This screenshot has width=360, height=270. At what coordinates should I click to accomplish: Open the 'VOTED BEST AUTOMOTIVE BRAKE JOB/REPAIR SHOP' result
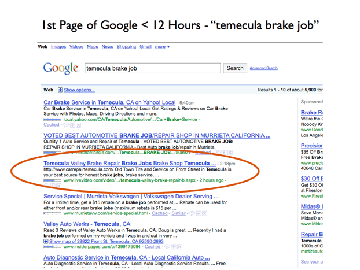pyautogui.click(x=157, y=135)
